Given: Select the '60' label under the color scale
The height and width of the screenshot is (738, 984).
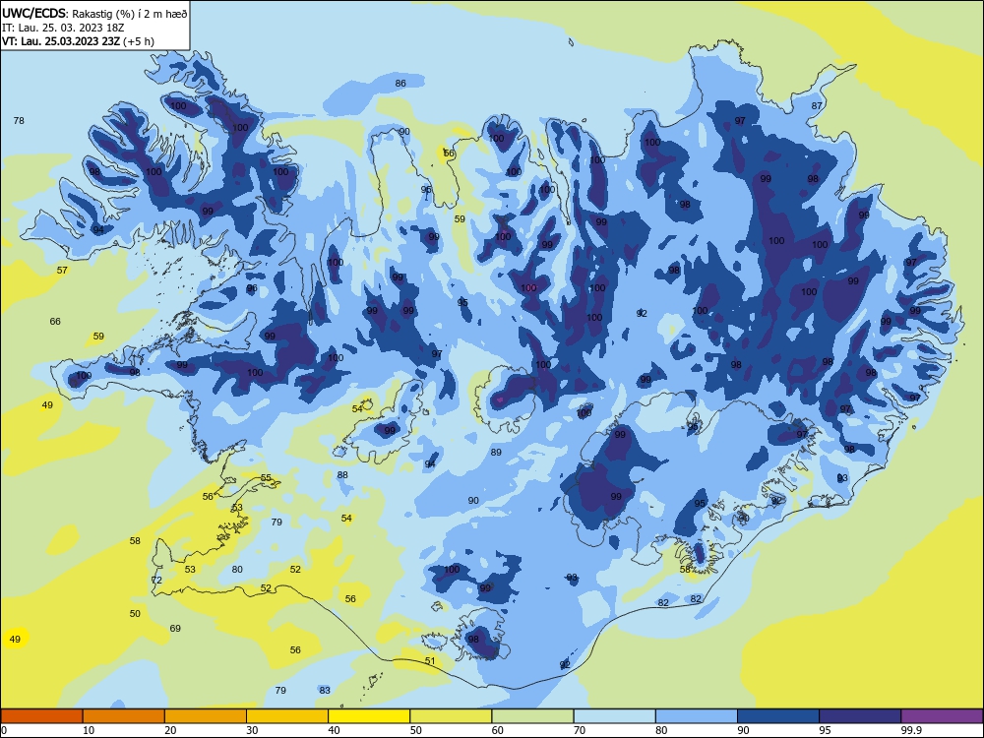Looking at the screenshot, I should click(498, 730).
